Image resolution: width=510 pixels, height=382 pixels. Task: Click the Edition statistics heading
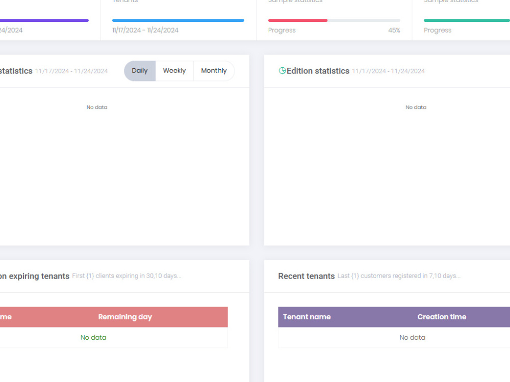coord(318,71)
